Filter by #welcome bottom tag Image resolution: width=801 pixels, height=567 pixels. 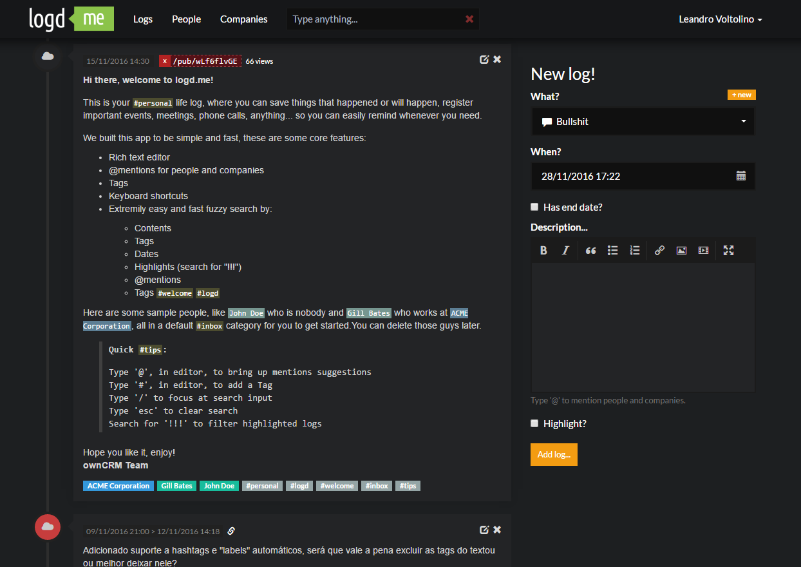(x=337, y=486)
